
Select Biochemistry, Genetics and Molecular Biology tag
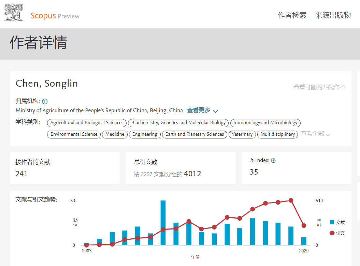[178, 123]
